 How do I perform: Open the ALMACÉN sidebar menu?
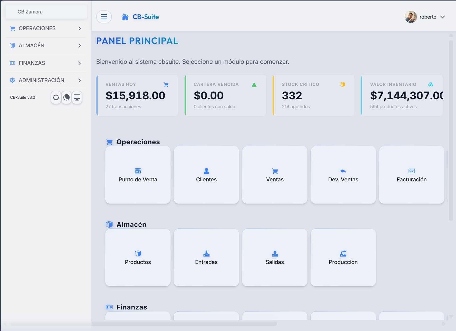pyautogui.click(x=46, y=45)
